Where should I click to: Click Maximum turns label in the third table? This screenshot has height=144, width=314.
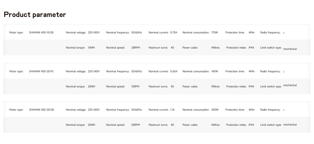point(158,125)
